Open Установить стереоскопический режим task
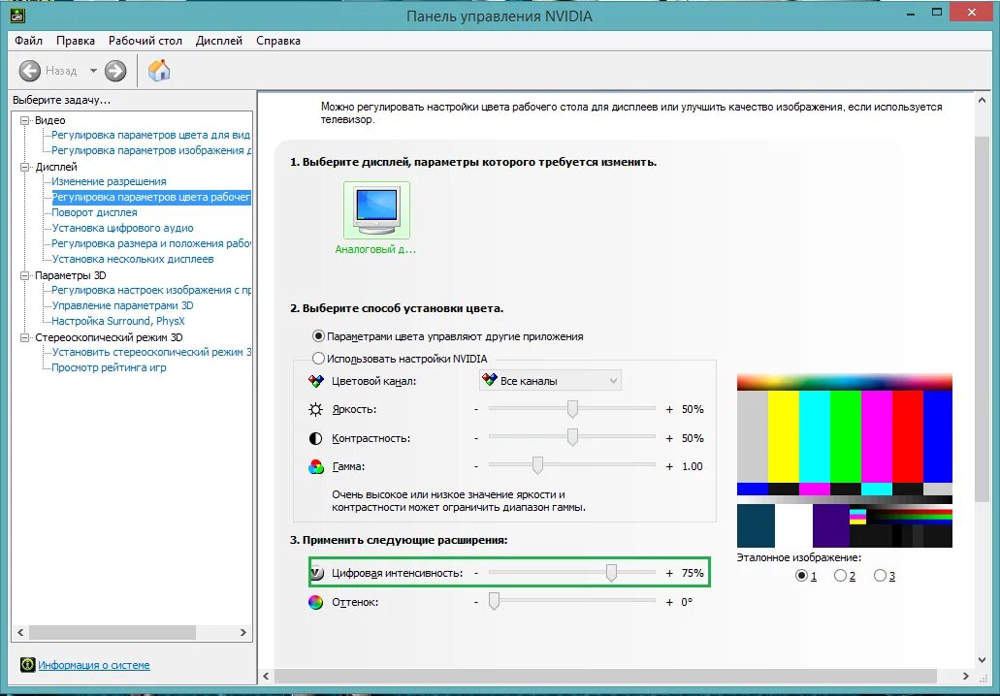The width and height of the screenshot is (1000, 696). [x=151, y=352]
